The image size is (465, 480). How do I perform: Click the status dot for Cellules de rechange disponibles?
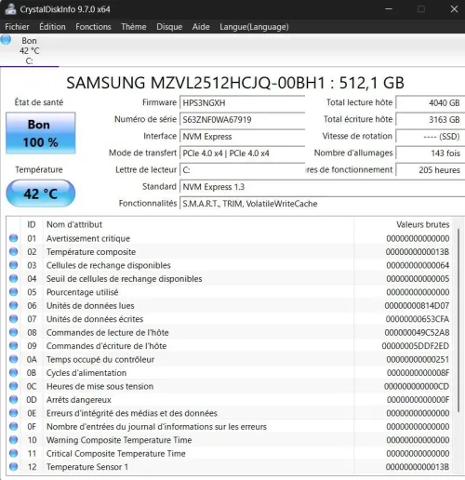pos(13,265)
